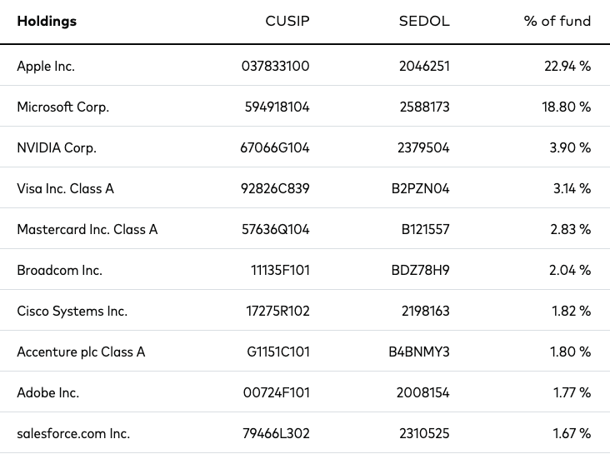Click the % of fund column header
Viewport: 610px width, 459px height.
tap(557, 21)
